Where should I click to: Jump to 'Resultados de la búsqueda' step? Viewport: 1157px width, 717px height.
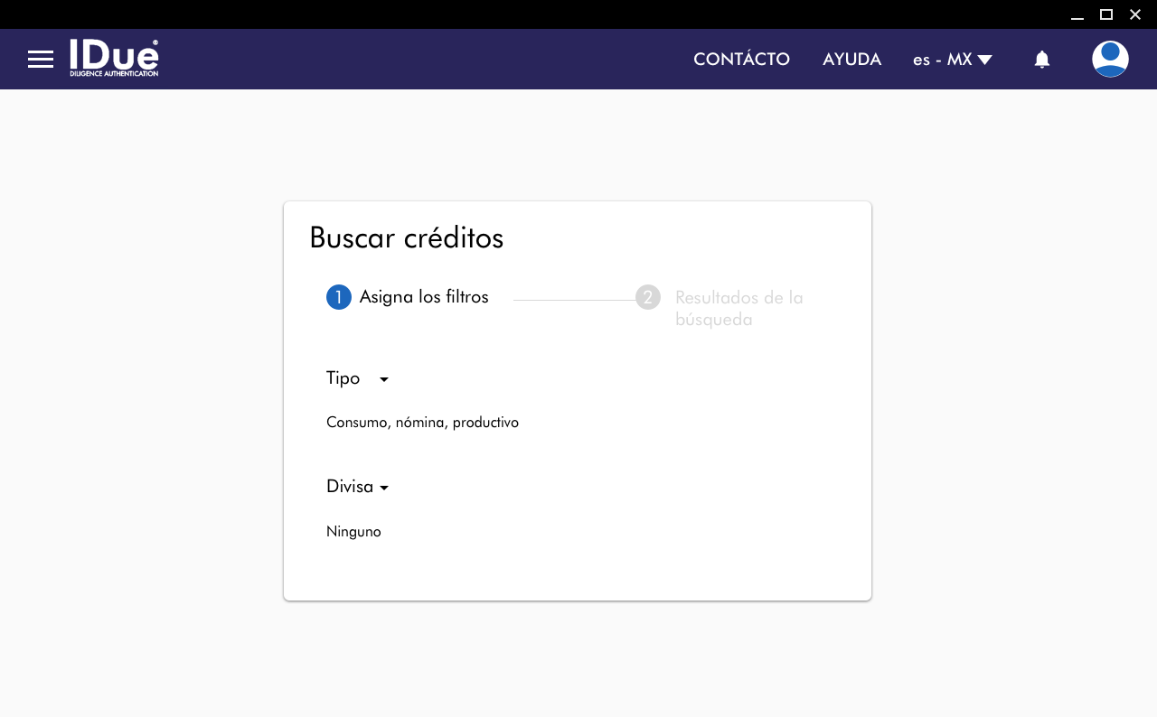point(738,308)
